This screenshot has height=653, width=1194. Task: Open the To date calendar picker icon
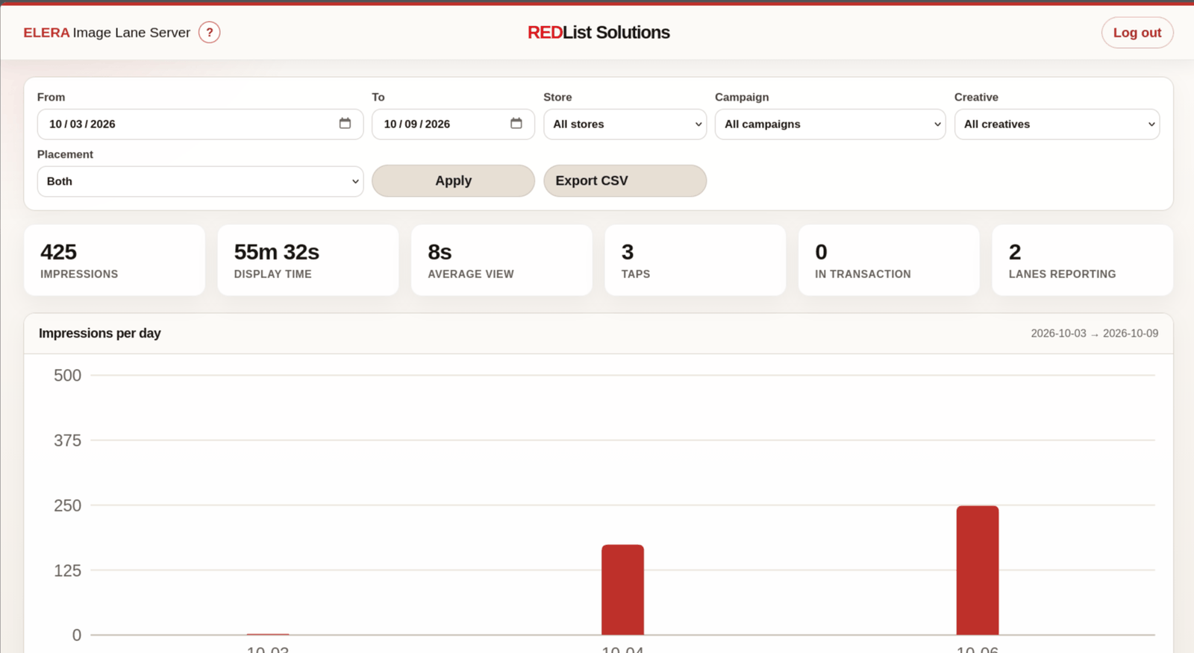516,124
